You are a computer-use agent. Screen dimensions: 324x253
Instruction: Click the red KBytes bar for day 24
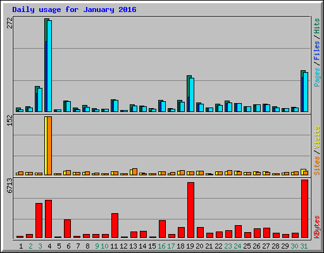pos(238,231)
